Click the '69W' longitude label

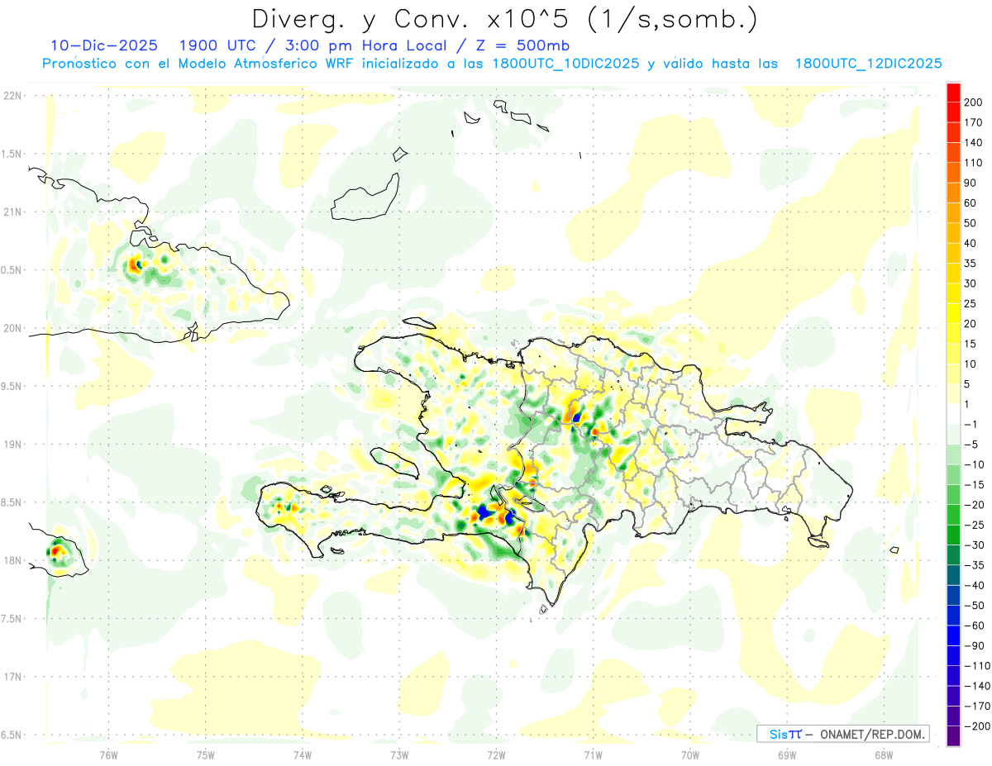pos(787,754)
